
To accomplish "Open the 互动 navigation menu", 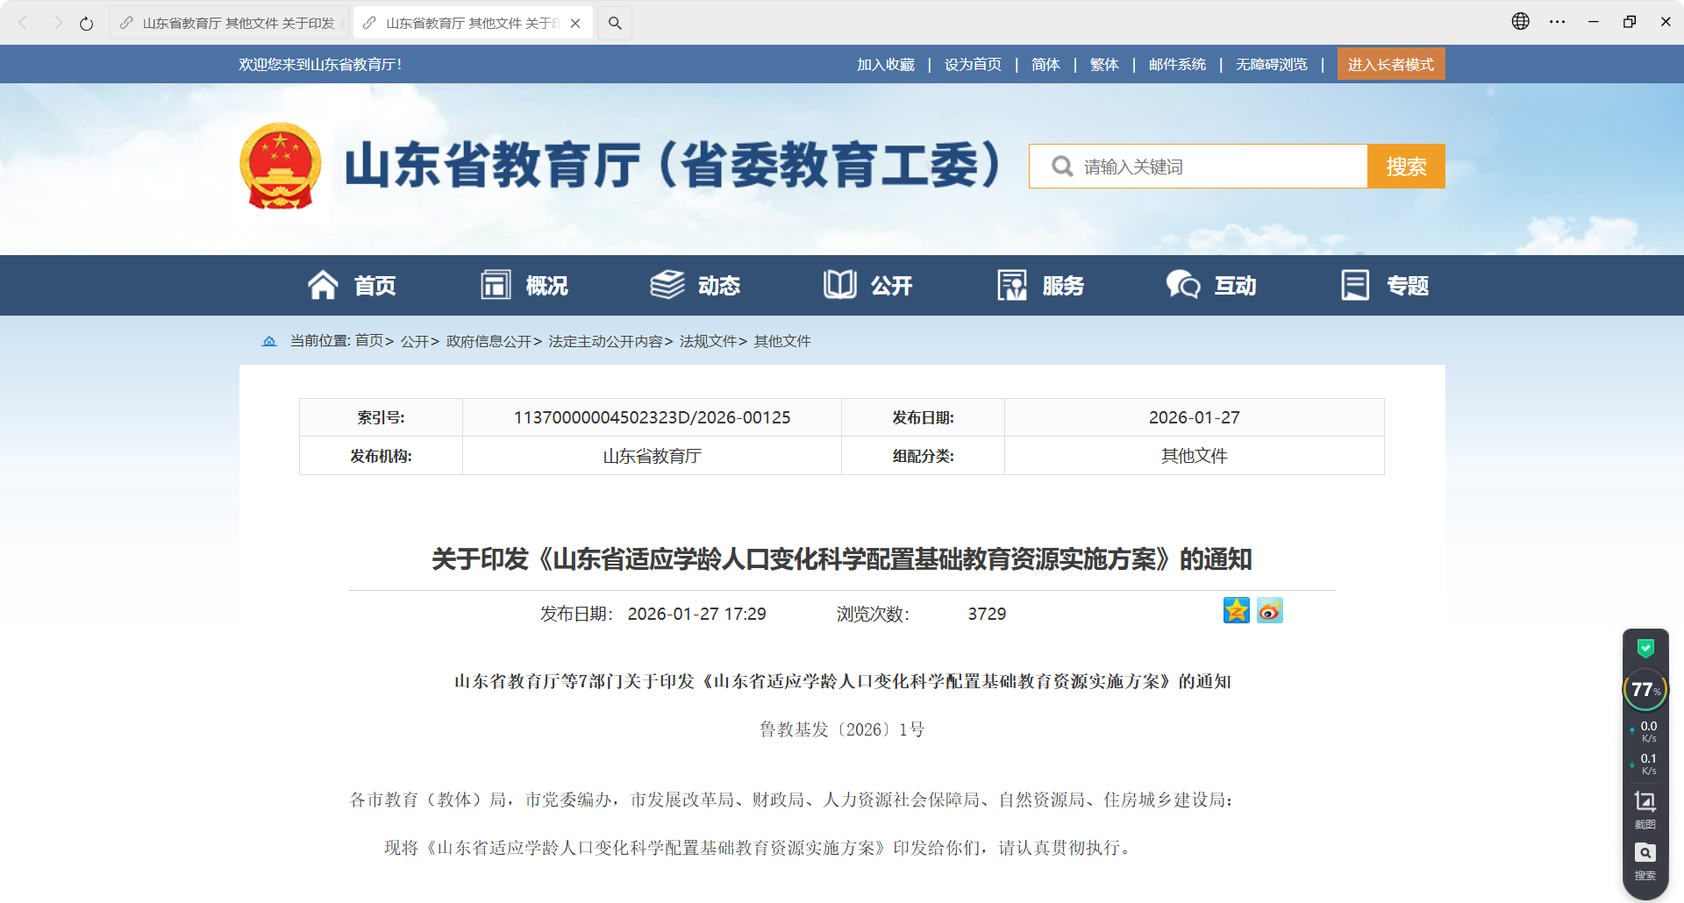I will 1211,286.
